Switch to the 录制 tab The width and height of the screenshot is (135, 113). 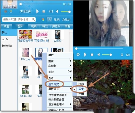(x=67, y=26)
